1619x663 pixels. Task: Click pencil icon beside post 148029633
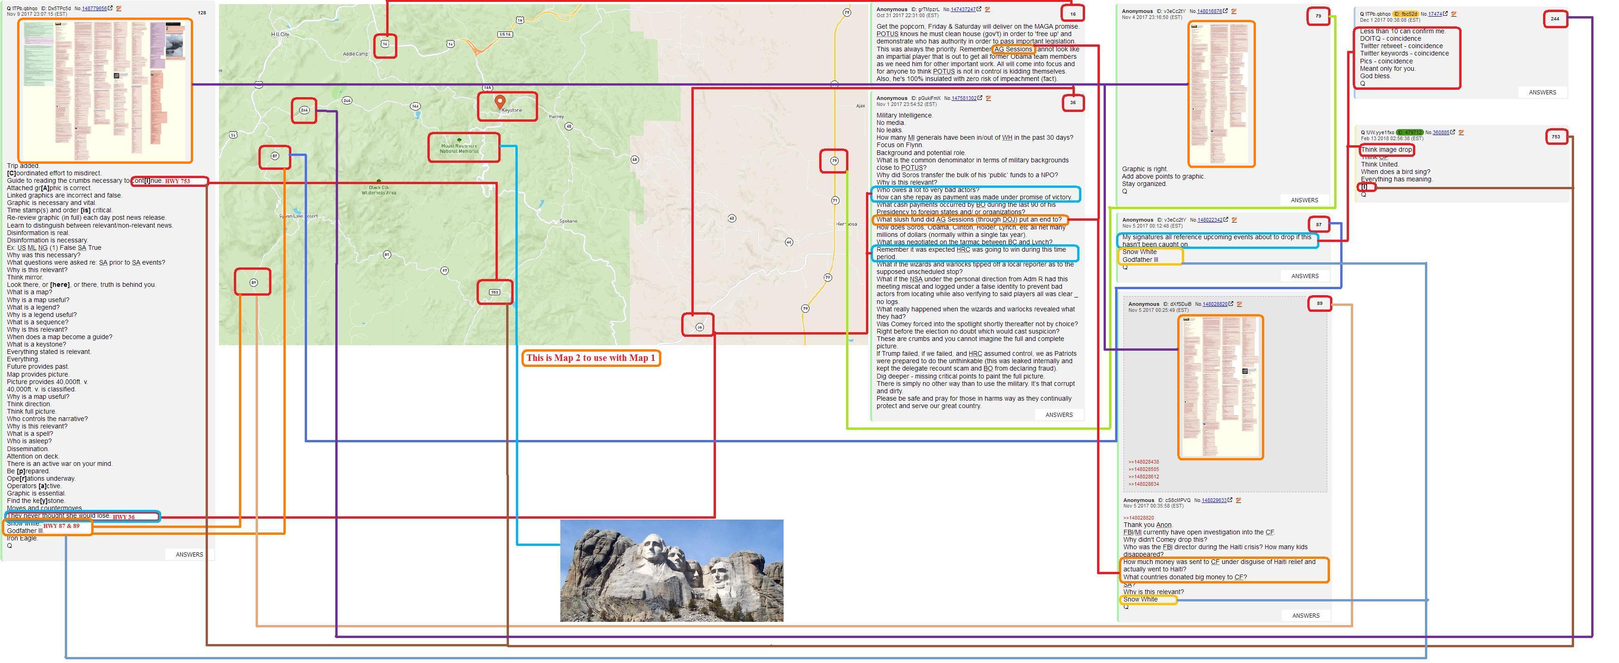point(1238,501)
